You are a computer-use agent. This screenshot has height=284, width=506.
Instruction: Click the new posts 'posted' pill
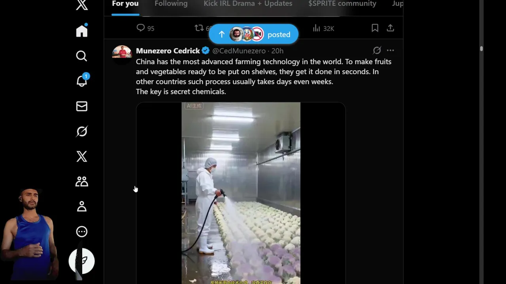[x=253, y=34]
